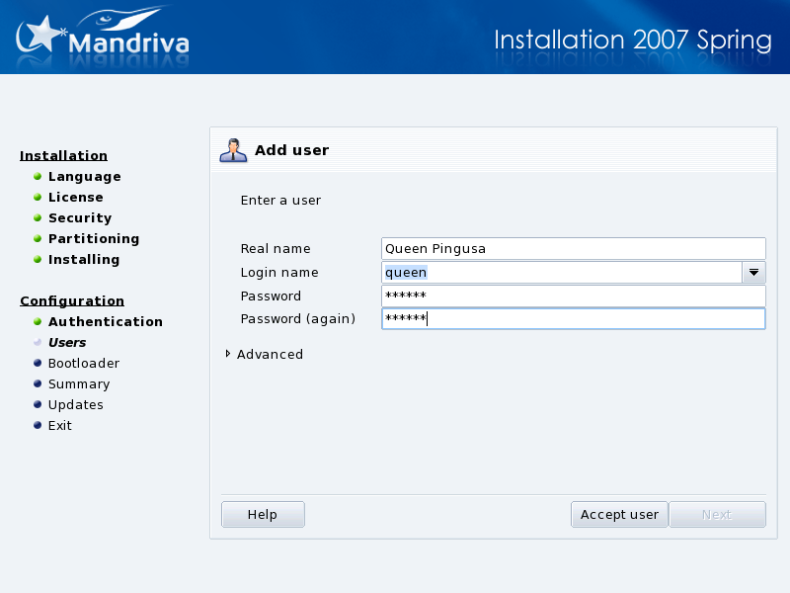Click the green bullet beside Partitioning
This screenshot has width=790, height=593.
pyautogui.click(x=38, y=238)
